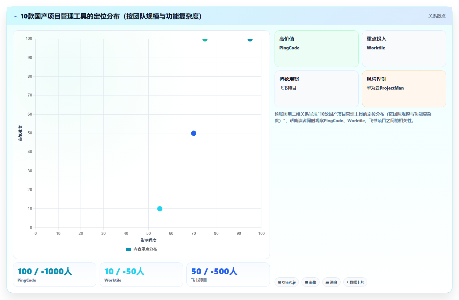Image resolution: width=459 pixels, height=300 pixels.
Task: Click the lightning icon beside the dashboard title
Action: tap(15, 16)
